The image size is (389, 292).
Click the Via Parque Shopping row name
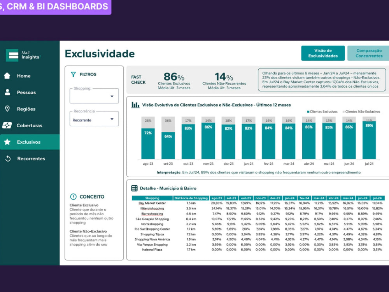pos(152,245)
